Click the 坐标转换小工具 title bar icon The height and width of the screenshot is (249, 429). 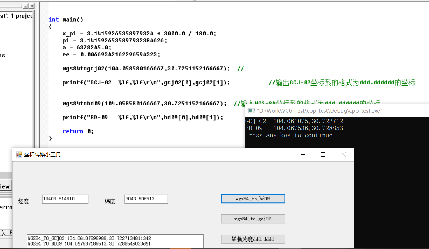pos(19,154)
